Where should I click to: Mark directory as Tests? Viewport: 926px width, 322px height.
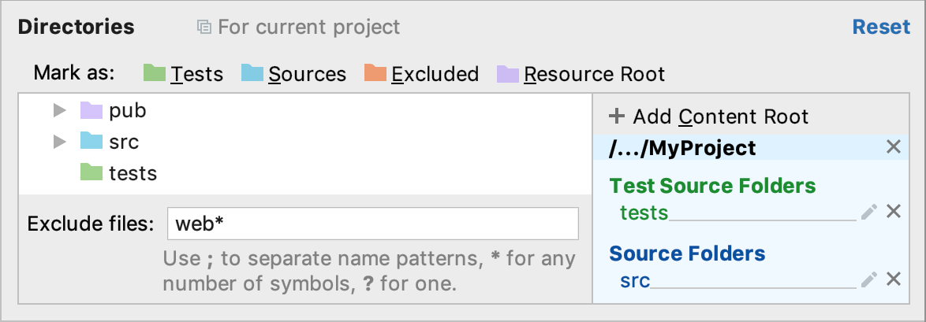click(x=183, y=74)
